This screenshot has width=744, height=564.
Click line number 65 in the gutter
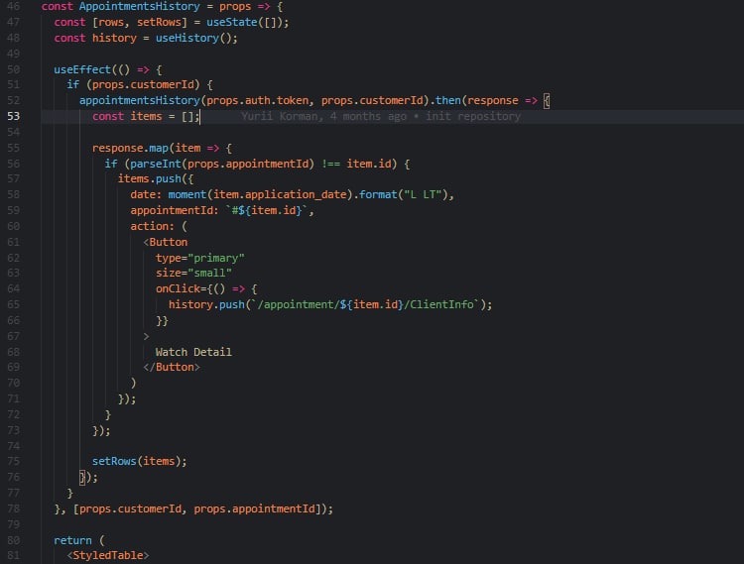[x=13, y=304]
